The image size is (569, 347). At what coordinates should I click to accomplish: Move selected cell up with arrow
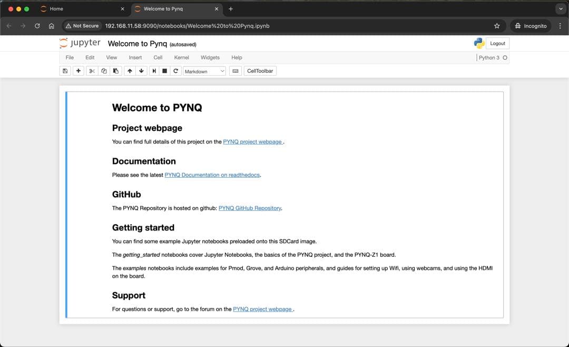click(x=130, y=71)
